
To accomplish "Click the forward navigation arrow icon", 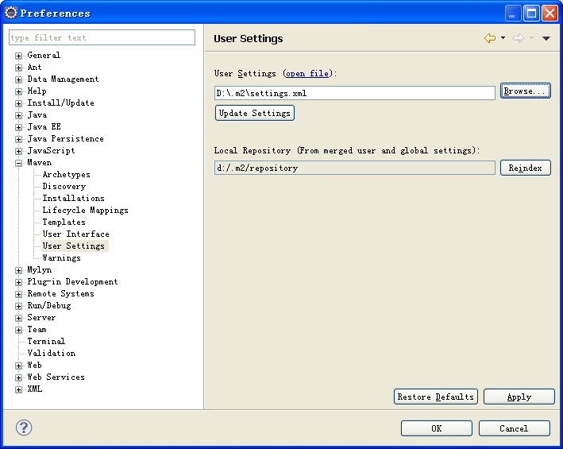I will (518, 38).
